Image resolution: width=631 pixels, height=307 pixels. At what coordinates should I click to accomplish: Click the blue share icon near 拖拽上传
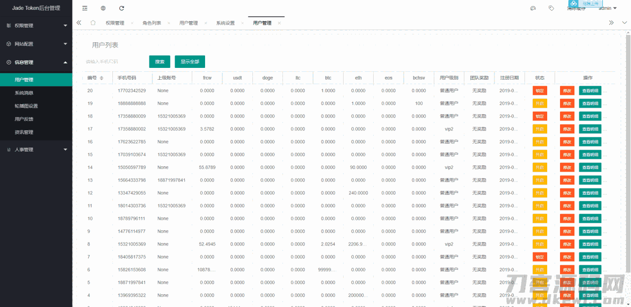click(x=573, y=3)
